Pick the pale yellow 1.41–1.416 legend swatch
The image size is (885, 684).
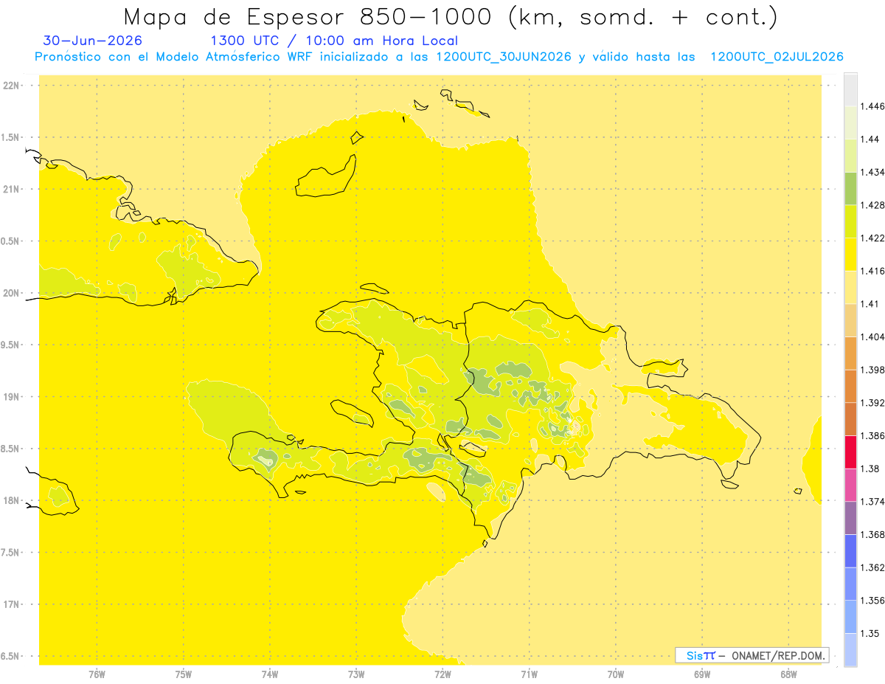(850, 287)
